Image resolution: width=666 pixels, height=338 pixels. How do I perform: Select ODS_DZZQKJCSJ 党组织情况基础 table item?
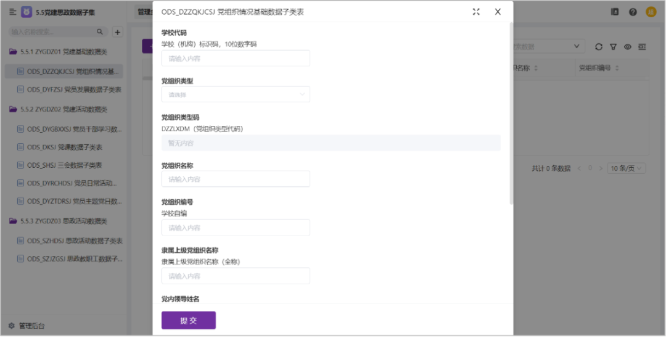click(64, 72)
